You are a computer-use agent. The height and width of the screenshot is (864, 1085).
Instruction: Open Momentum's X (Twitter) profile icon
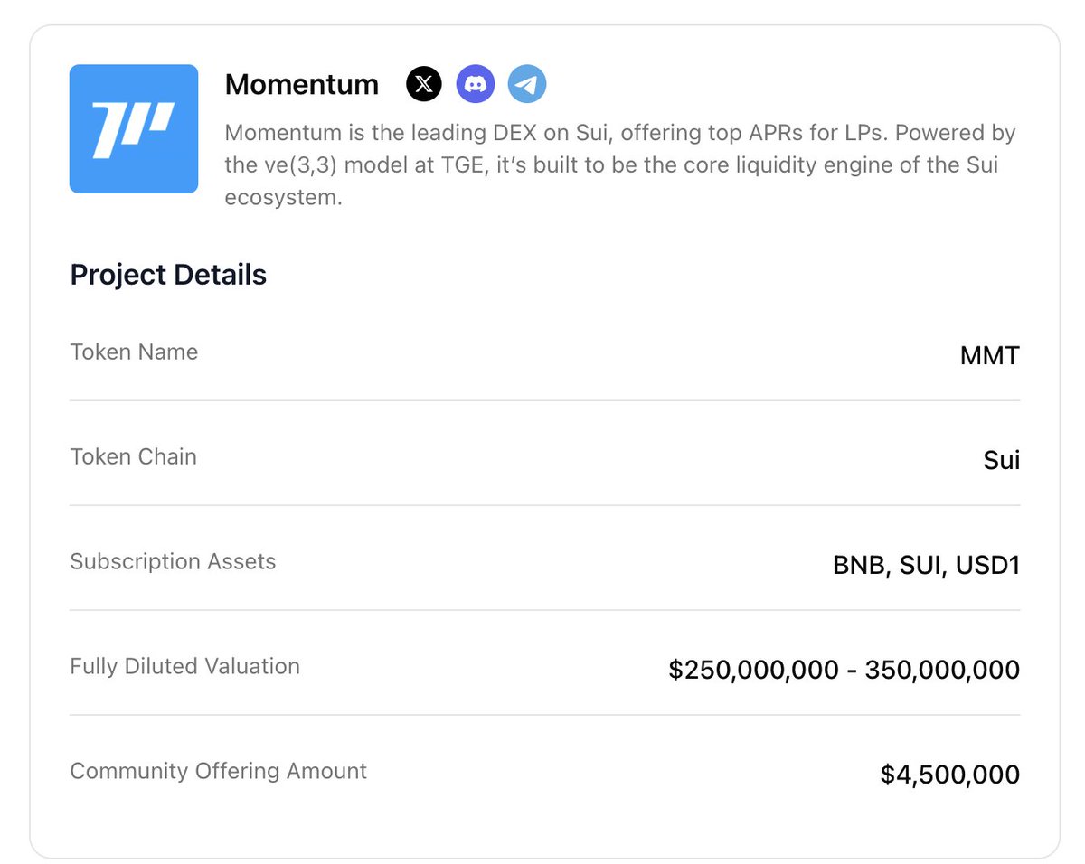click(424, 85)
